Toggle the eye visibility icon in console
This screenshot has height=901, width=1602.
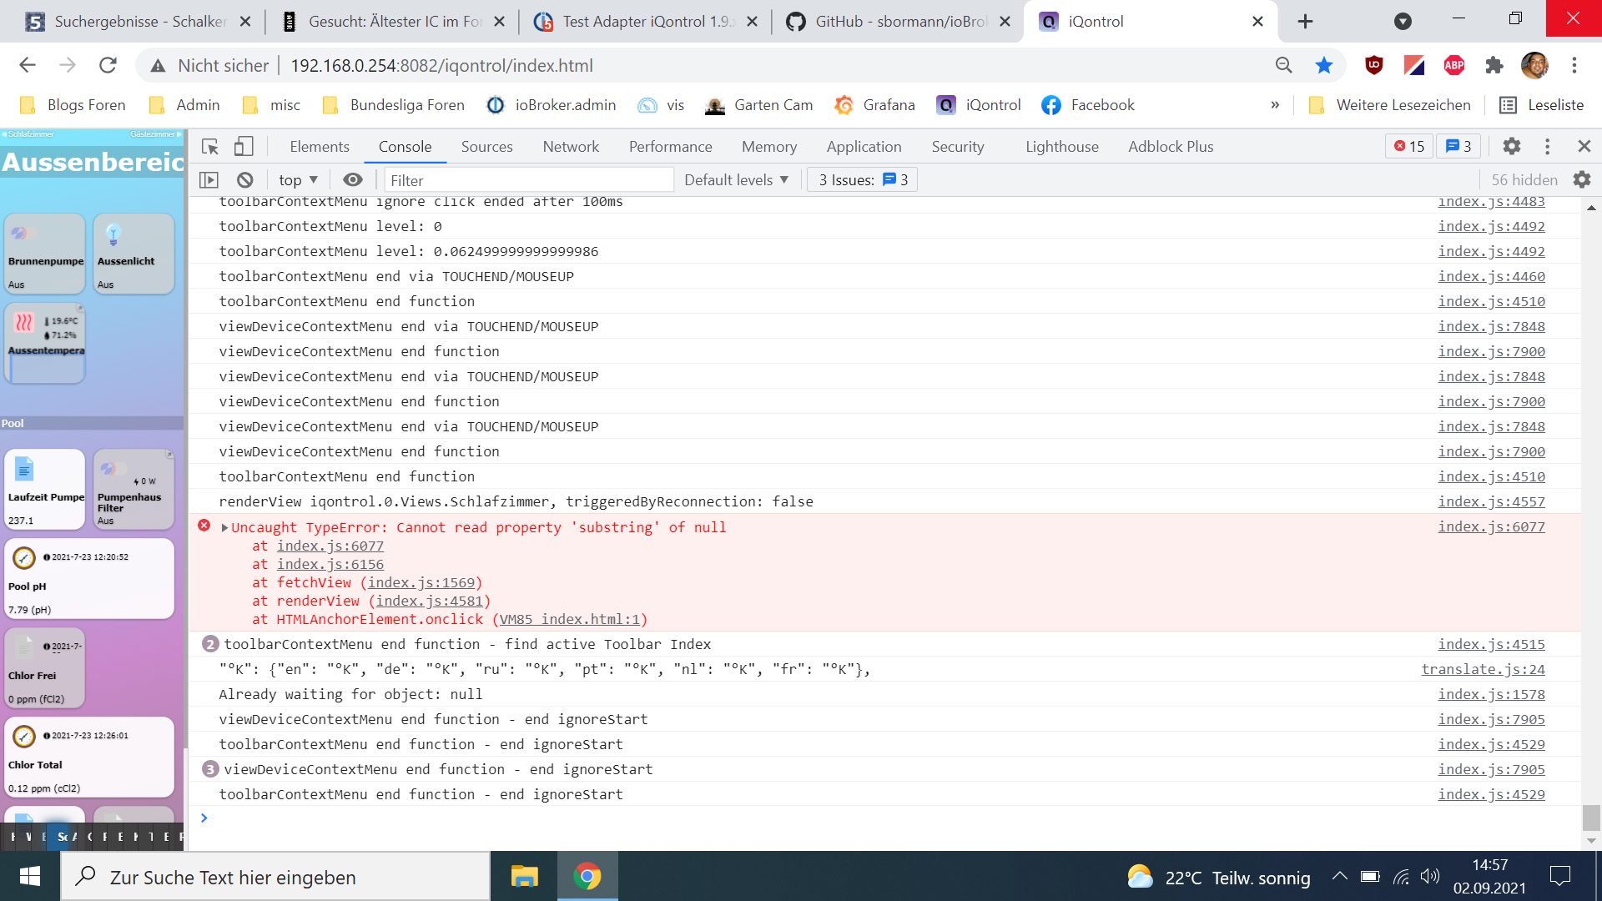click(351, 179)
